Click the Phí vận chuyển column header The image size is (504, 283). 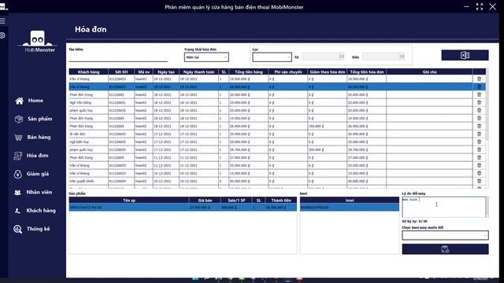288,72
